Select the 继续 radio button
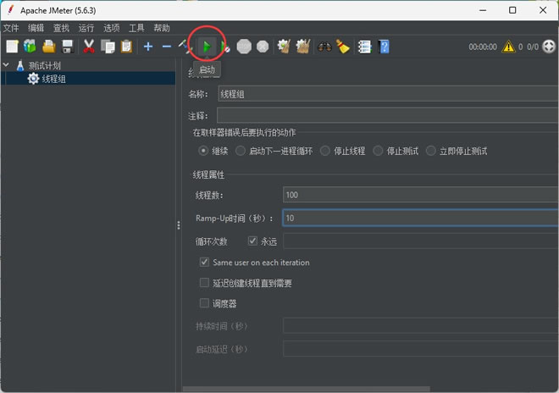The width and height of the screenshot is (559, 393). click(x=203, y=151)
